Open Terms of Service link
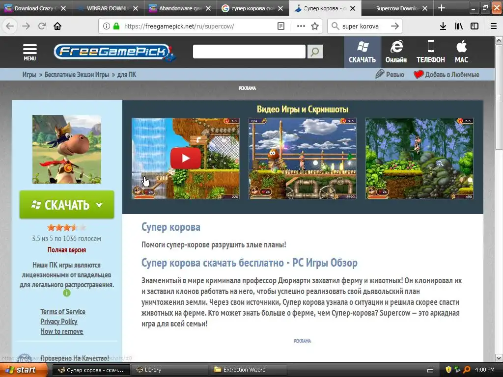The image size is (503, 377). point(63,312)
